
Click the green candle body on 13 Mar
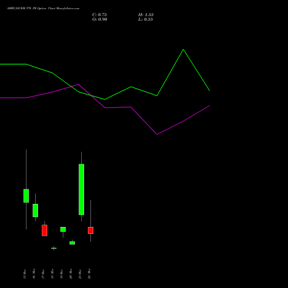coord(26,196)
